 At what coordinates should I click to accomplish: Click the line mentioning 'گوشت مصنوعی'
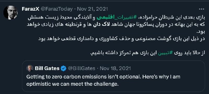point(121,39)
